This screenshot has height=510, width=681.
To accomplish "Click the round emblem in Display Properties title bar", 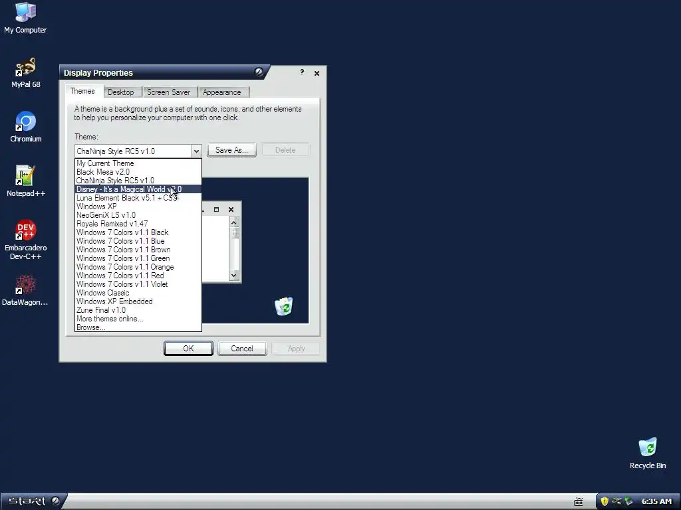I will pyautogui.click(x=259, y=72).
